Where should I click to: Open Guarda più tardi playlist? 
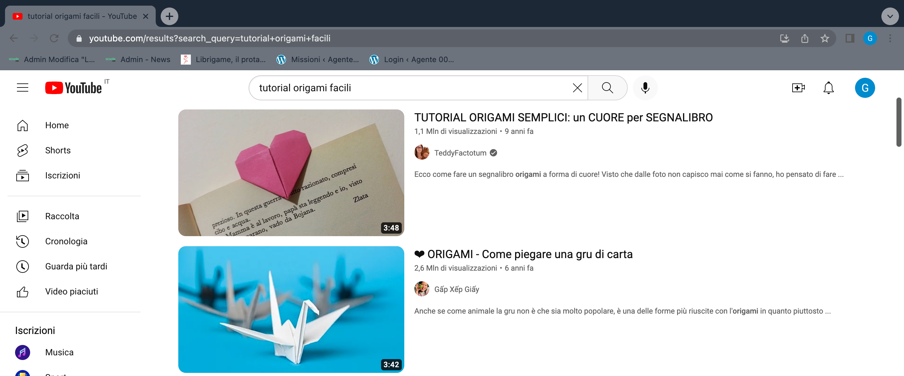(74, 266)
